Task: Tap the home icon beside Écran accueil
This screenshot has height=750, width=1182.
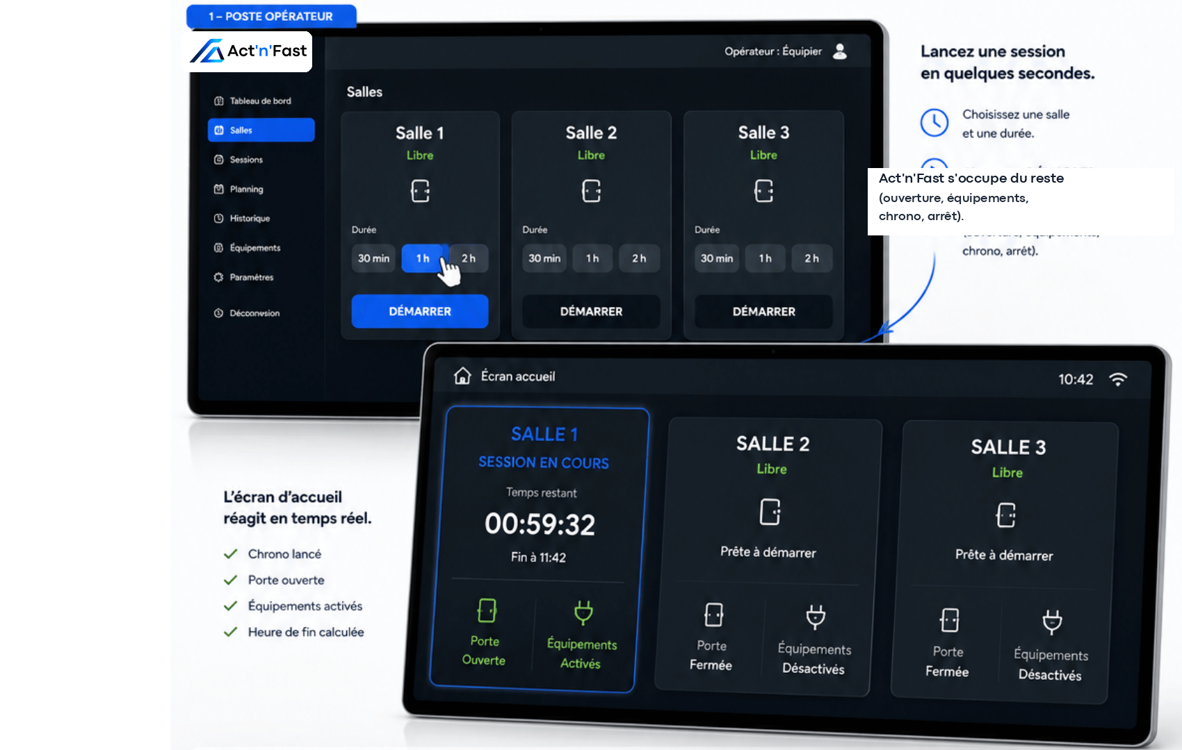Action: point(462,376)
